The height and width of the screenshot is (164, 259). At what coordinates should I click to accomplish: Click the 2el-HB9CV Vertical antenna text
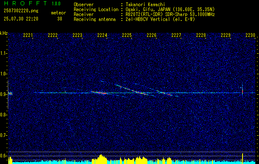coord(160,19)
